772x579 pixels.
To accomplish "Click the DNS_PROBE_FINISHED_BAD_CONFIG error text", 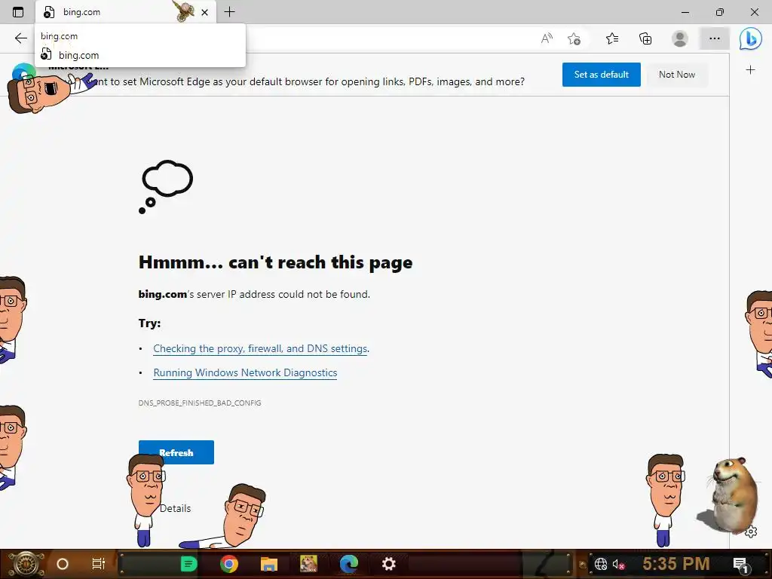I will (199, 403).
